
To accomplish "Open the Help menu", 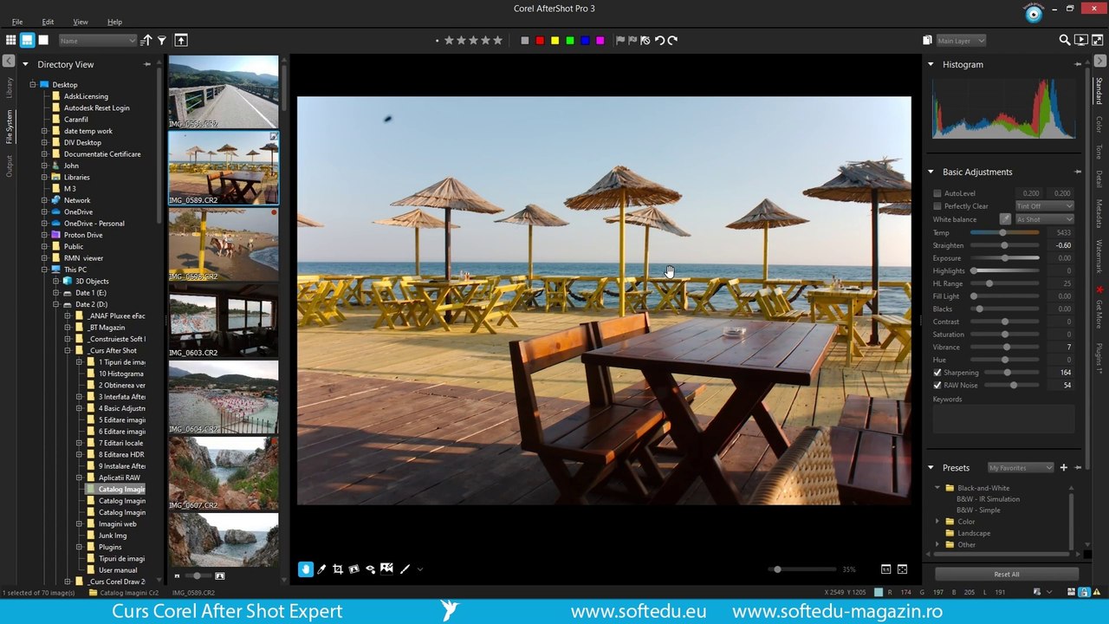I will 114,22.
